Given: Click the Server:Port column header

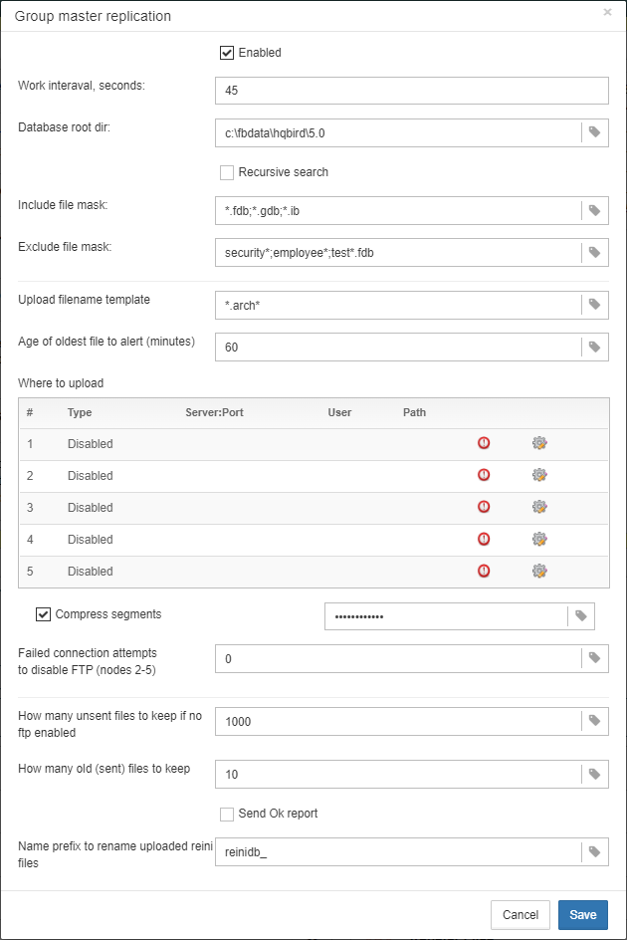Looking at the screenshot, I should [215, 412].
